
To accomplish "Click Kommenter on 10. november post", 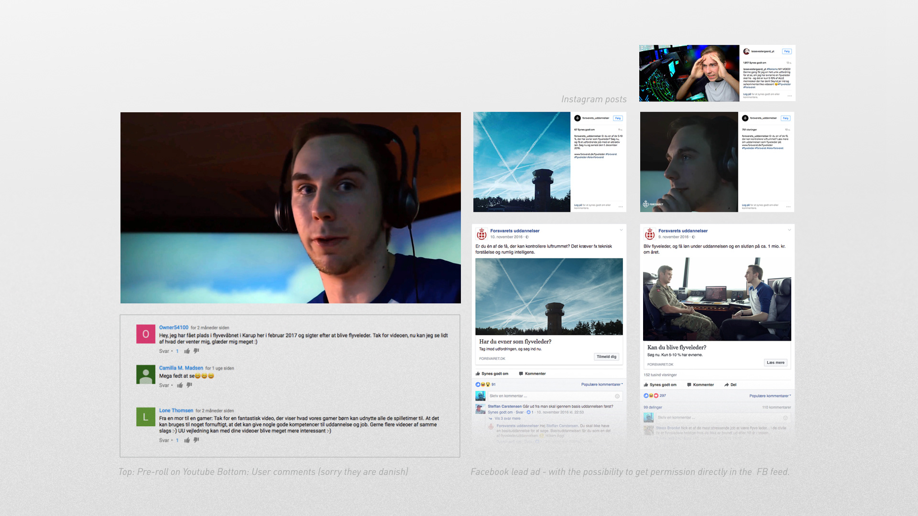I will pyautogui.click(x=532, y=374).
